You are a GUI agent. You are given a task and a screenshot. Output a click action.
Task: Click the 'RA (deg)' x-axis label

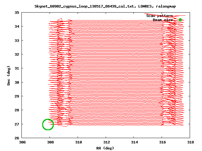click(x=105, y=148)
